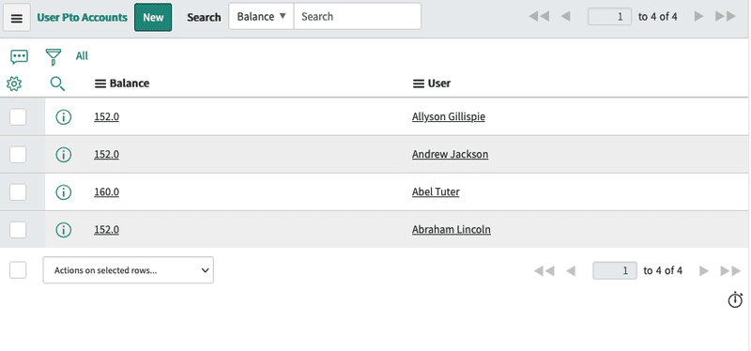Focus the Search text field
Image resolution: width=751 pixels, height=351 pixels.
point(358,16)
